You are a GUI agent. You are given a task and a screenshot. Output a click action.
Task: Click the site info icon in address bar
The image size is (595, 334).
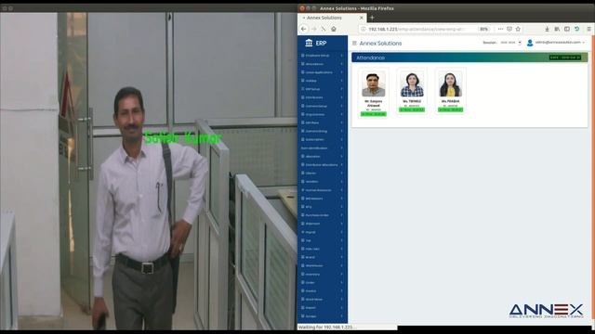364,29
